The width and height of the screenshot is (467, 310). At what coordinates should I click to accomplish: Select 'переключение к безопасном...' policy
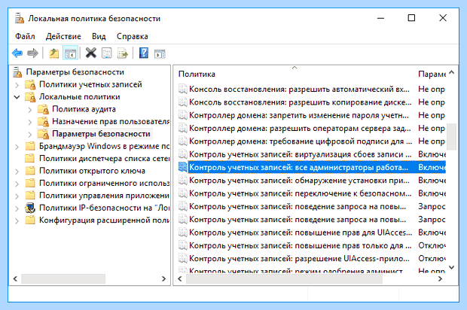300,193
